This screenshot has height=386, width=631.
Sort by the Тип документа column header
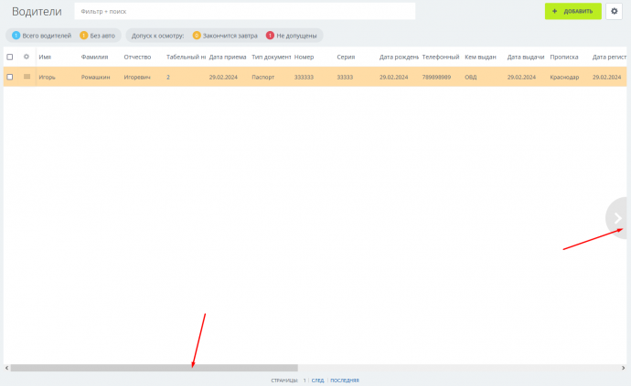coord(272,57)
